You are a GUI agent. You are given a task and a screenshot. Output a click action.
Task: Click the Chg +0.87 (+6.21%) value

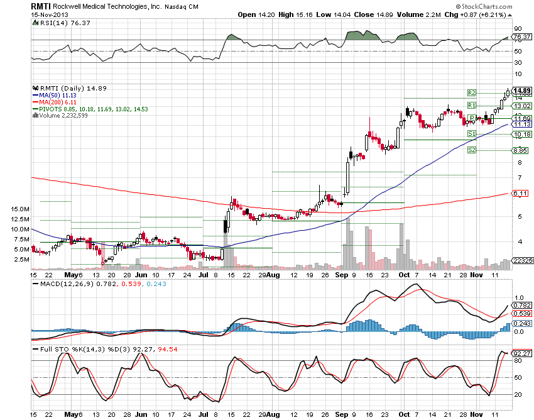[475, 14]
